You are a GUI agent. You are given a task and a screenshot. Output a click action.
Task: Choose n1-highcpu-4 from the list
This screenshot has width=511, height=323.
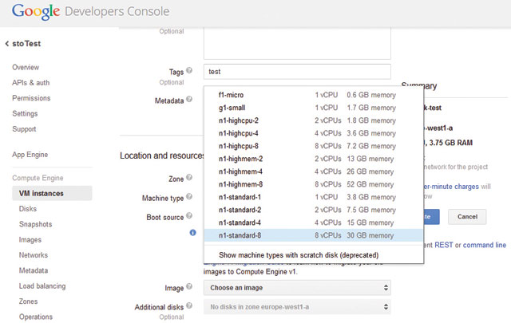click(314, 133)
